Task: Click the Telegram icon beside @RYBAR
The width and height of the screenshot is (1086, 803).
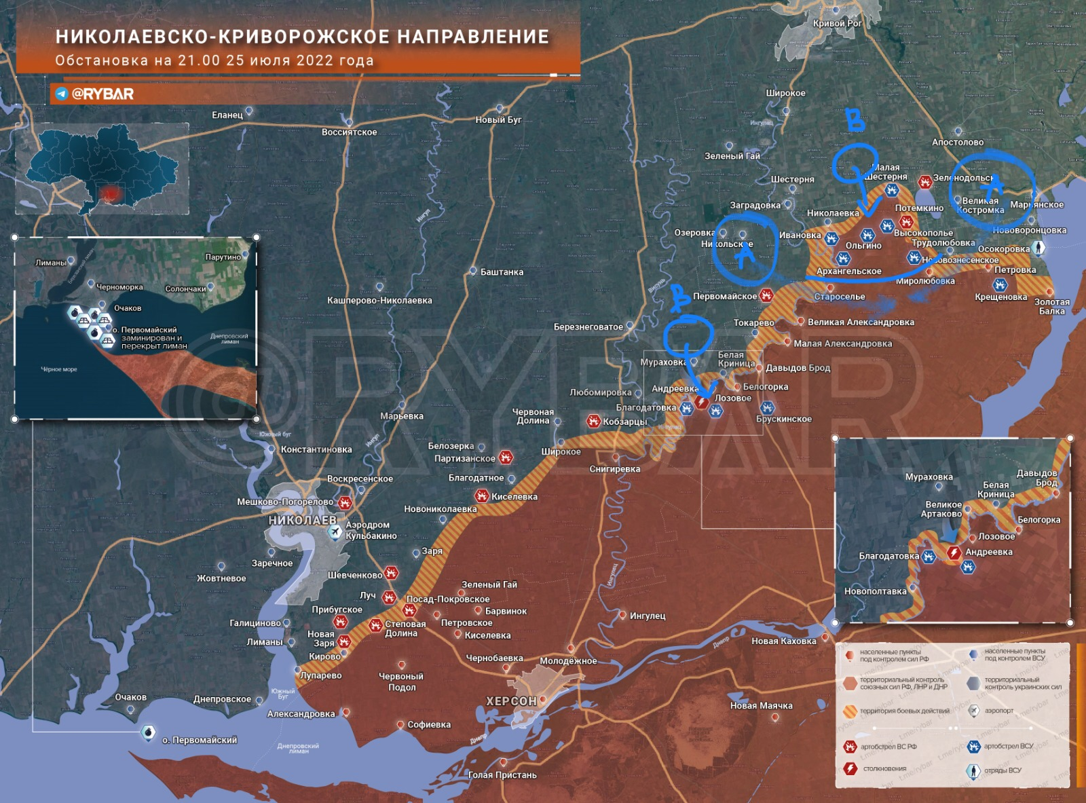Action: [62, 94]
